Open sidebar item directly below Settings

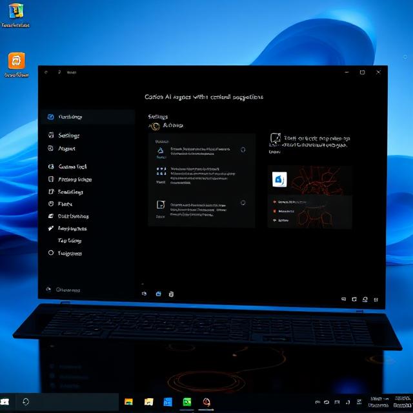coord(62,148)
